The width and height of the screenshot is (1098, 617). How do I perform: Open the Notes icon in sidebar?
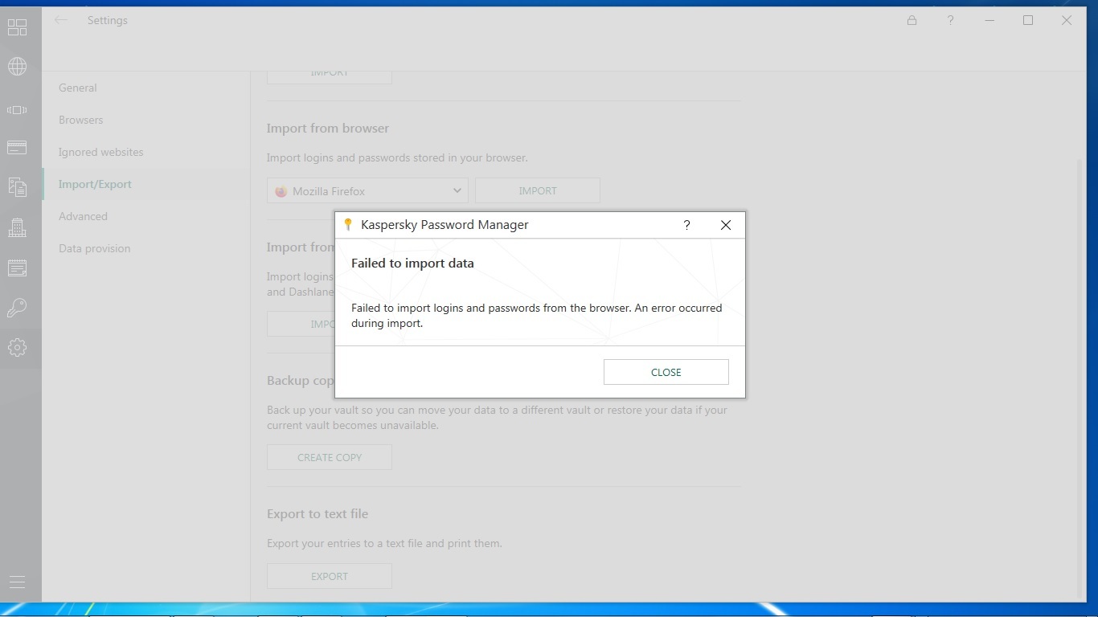pos(17,268)
